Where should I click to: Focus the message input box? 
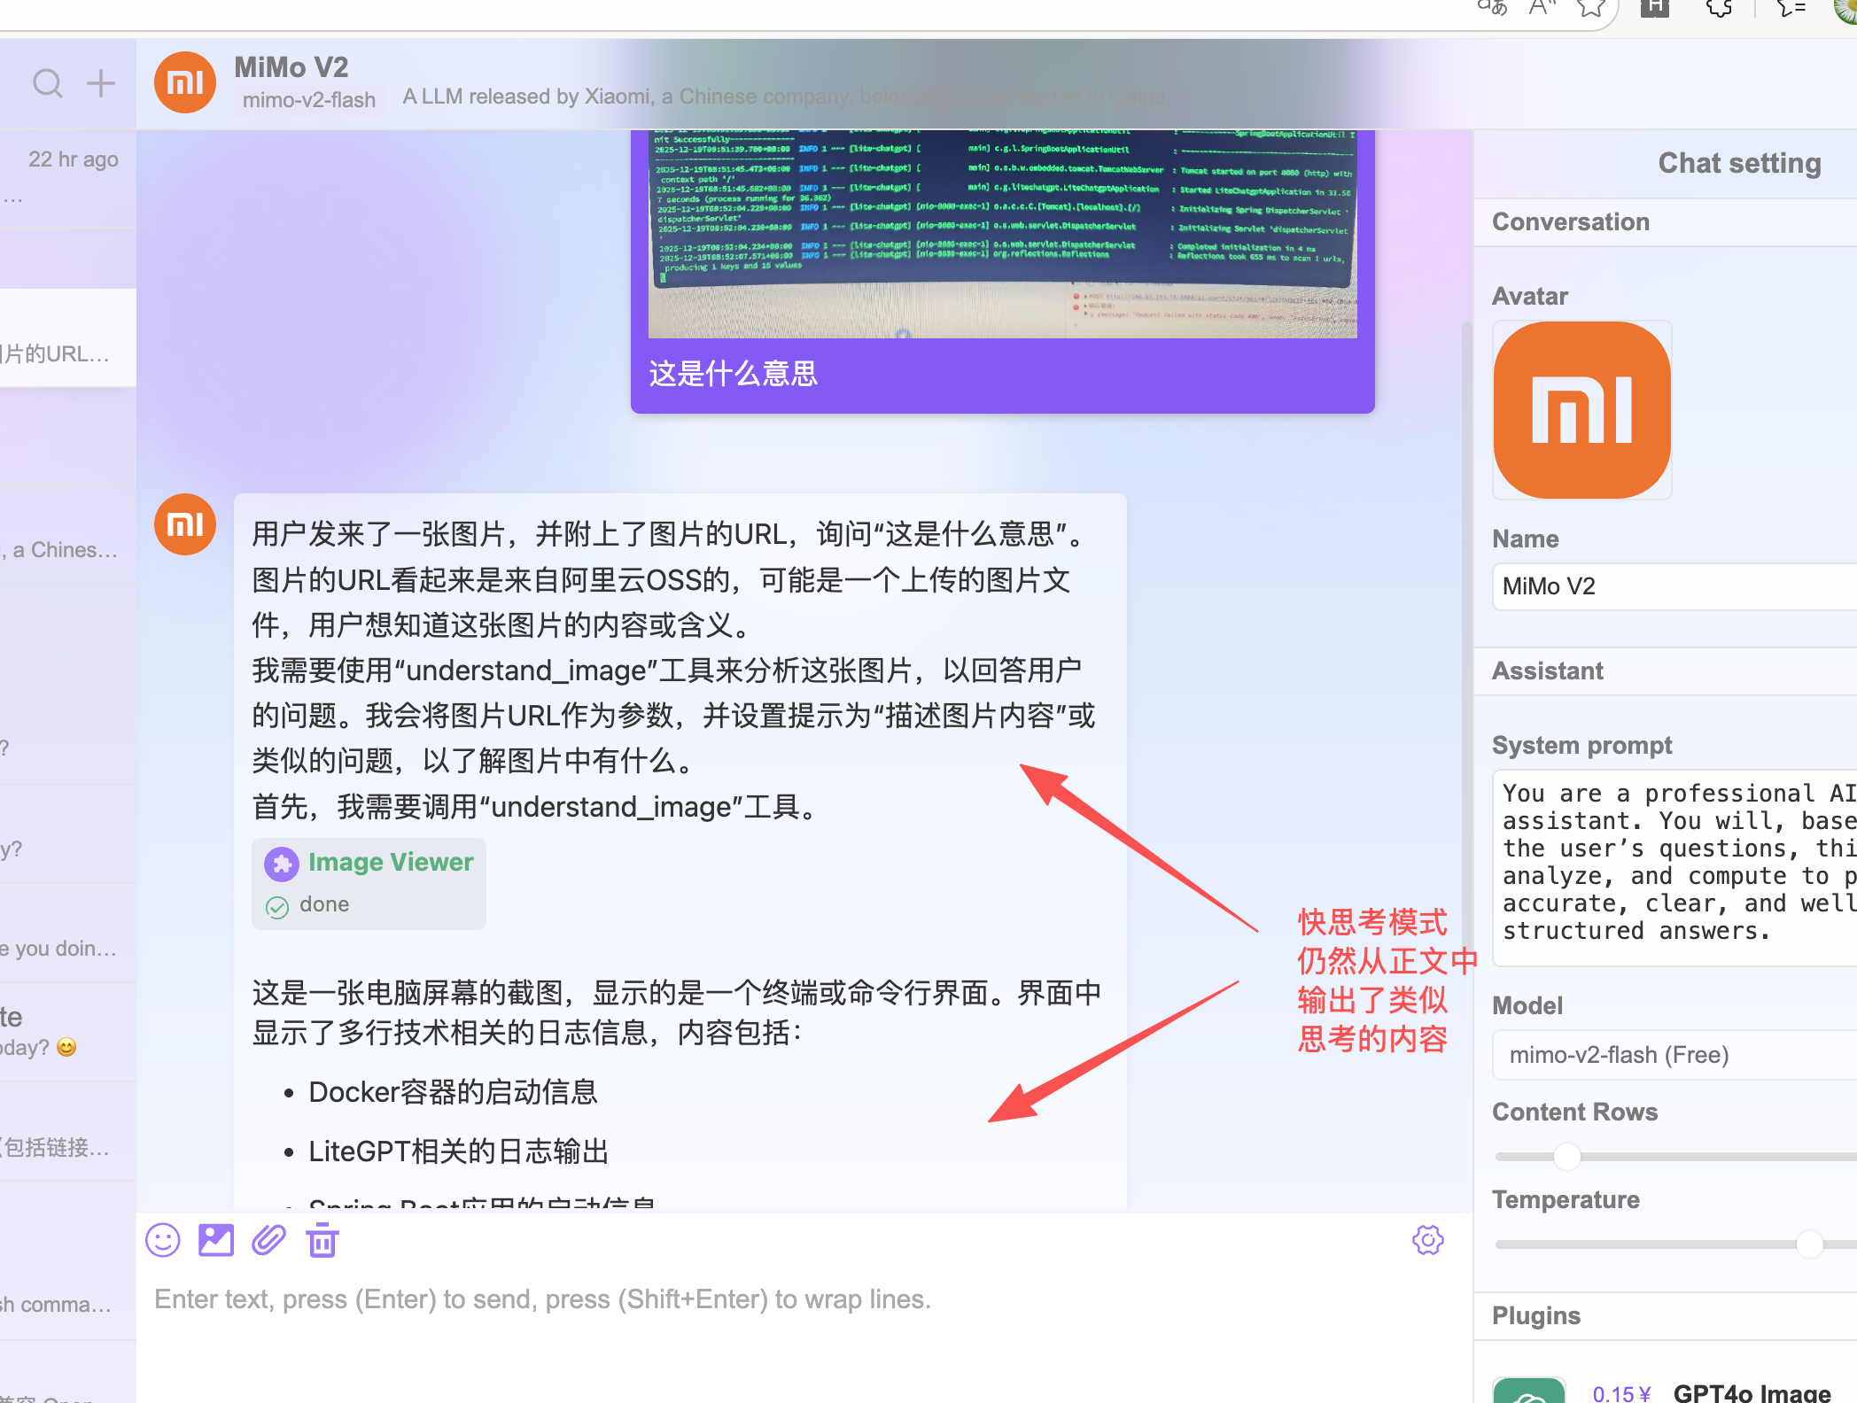pos(804,1299)
